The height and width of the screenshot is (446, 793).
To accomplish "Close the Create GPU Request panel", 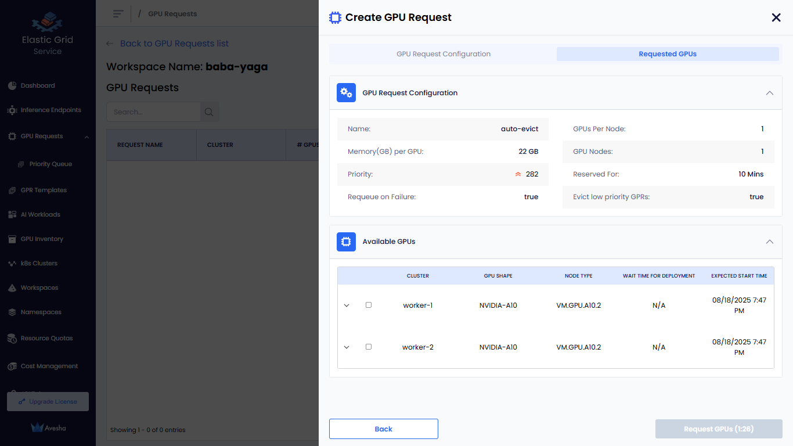I will click(776, 17).
